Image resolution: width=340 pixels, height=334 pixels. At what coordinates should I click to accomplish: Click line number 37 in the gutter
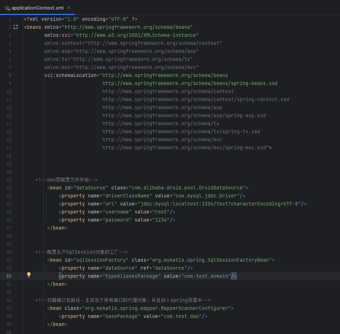(9, 308)
